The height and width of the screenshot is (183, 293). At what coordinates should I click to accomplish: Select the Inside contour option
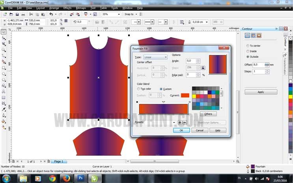[248, 51]
